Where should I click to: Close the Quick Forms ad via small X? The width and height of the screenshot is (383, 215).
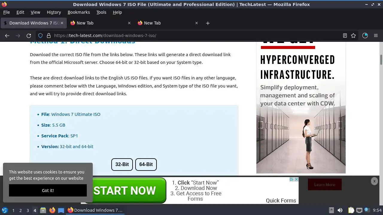[296, 179]
